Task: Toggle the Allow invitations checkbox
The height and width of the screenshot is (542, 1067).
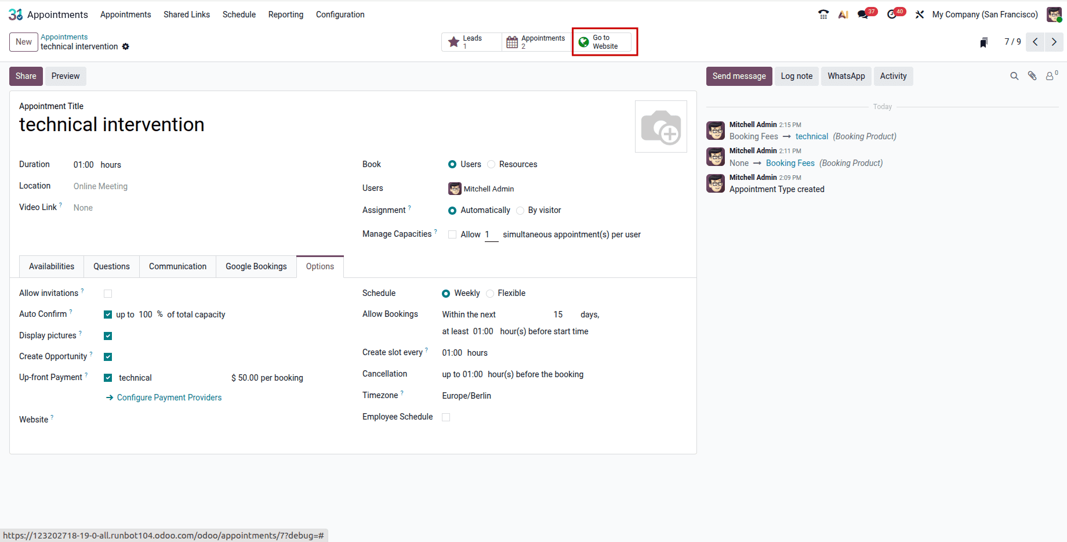Action: click(x=108, y=294)
